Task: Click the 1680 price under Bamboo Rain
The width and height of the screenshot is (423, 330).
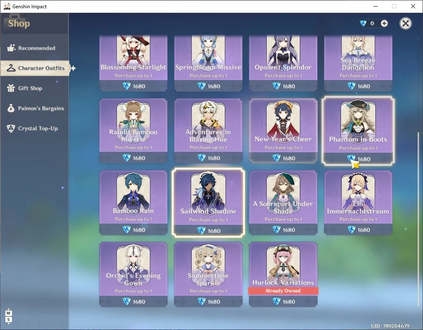Action: point(139,230)
